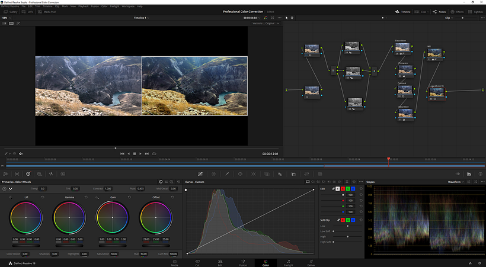Expand the Clips filter dropdown arrow

[429, 12]
